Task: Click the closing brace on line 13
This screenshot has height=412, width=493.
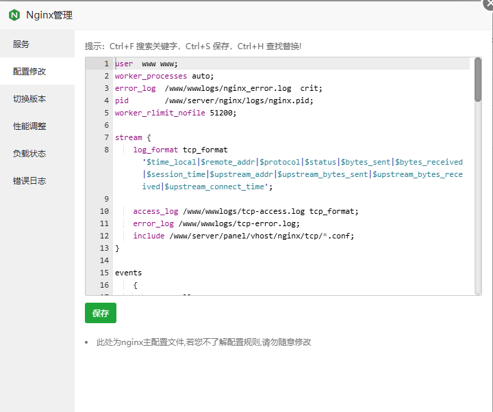Action: [117, 248]
